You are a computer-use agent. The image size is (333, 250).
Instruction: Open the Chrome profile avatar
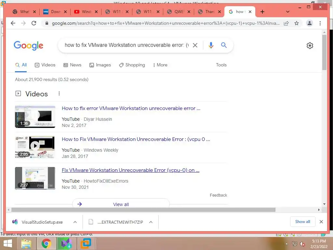(310, 23)
